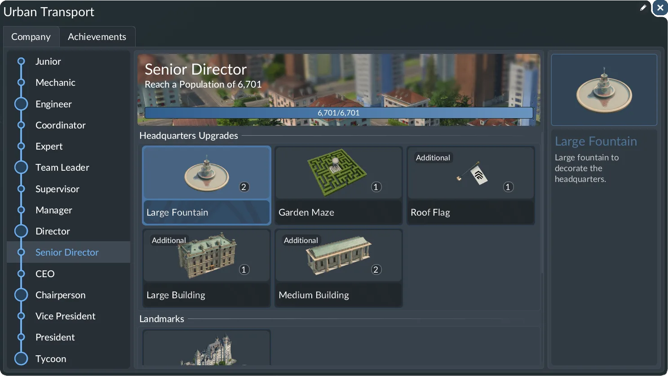Go to the Manager rank
This screenshot has width=668, height=376.
(x=68, y=210)
